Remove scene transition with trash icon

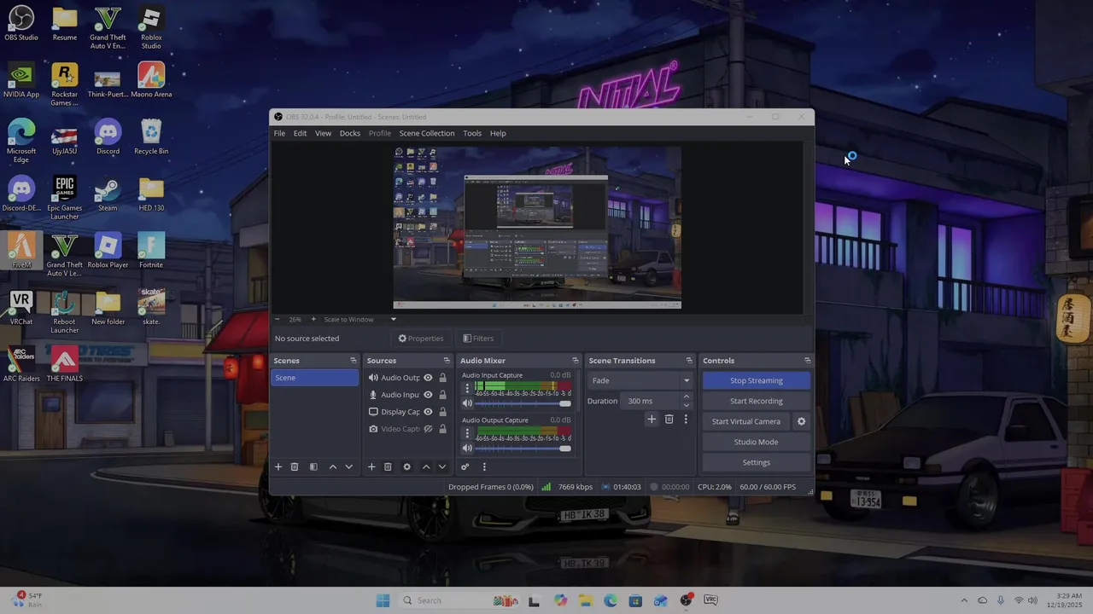tap(669, 420)
